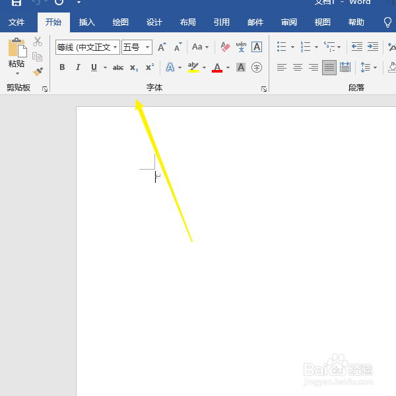Open the Font dialog launcher
The height and width of the screenshot is (396, 396).
[264, 89]
